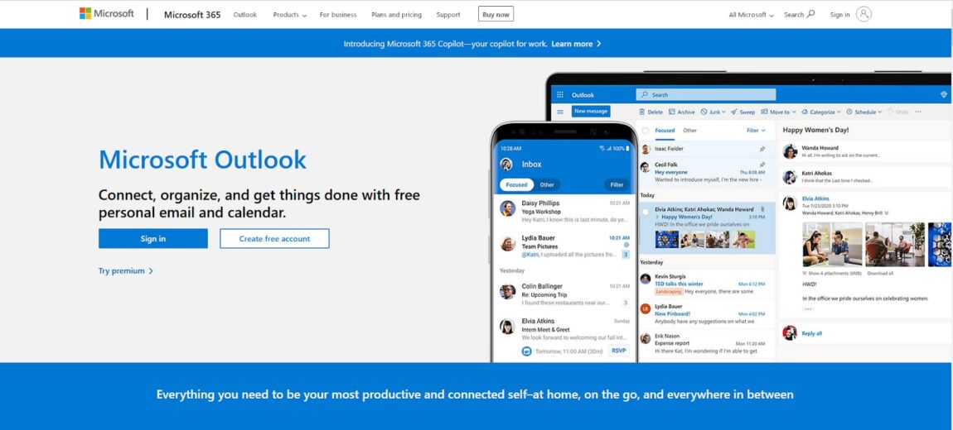Switch to Focused tab in tablet Outlook
Image resolution: width=953 pixels, height=430 pixels.
point(665,131)
